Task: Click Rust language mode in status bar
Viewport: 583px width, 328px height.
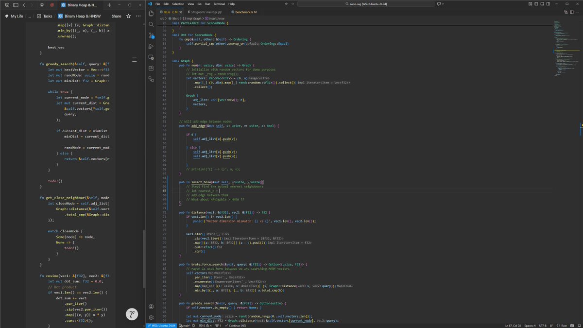Action: [564, 325]
